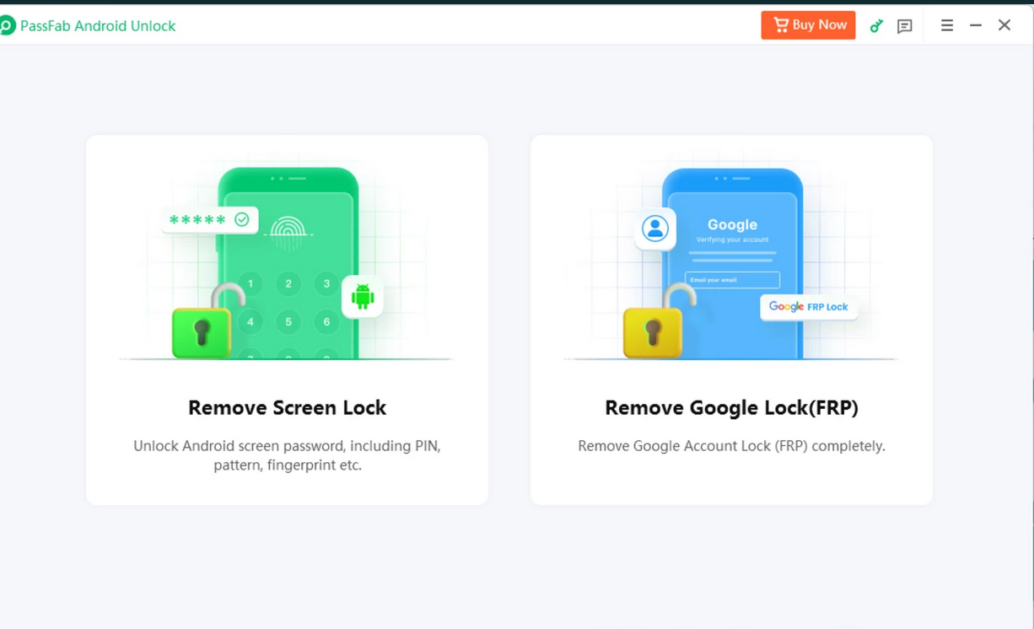Click the yellow padlock icon
The image size is (1034, 629).
pyautogui.click(x=652, y=322)
